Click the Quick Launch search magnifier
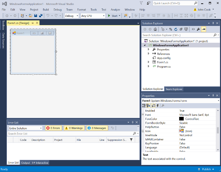This screenshot has width=221, height=172. (x=196, y=3)
